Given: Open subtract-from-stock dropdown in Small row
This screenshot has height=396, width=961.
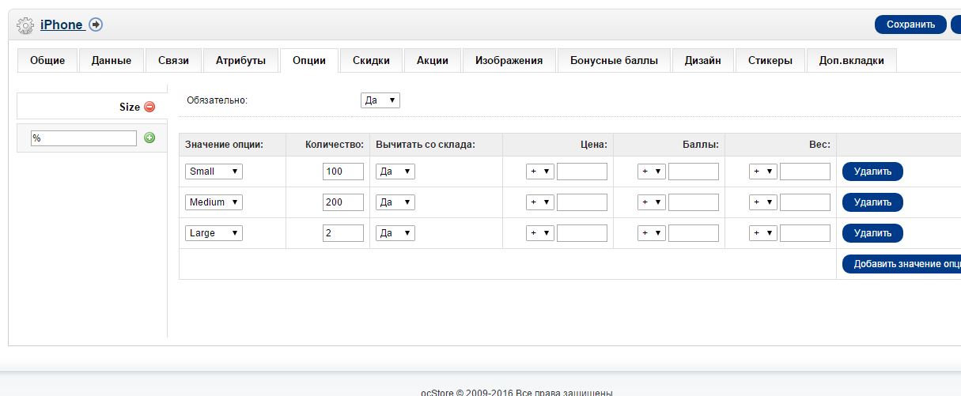Looking at the screenshot, I should pos(395,172).
